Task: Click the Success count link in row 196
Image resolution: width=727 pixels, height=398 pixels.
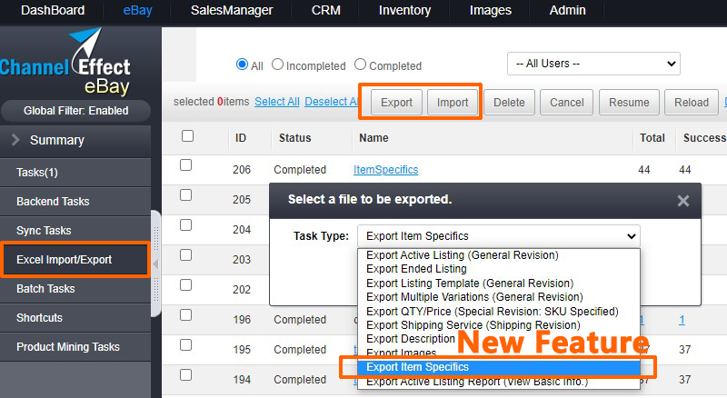Action: [x=682, y=320]
